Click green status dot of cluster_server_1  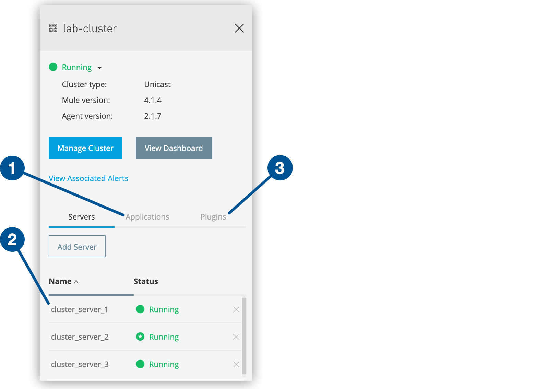140,309
